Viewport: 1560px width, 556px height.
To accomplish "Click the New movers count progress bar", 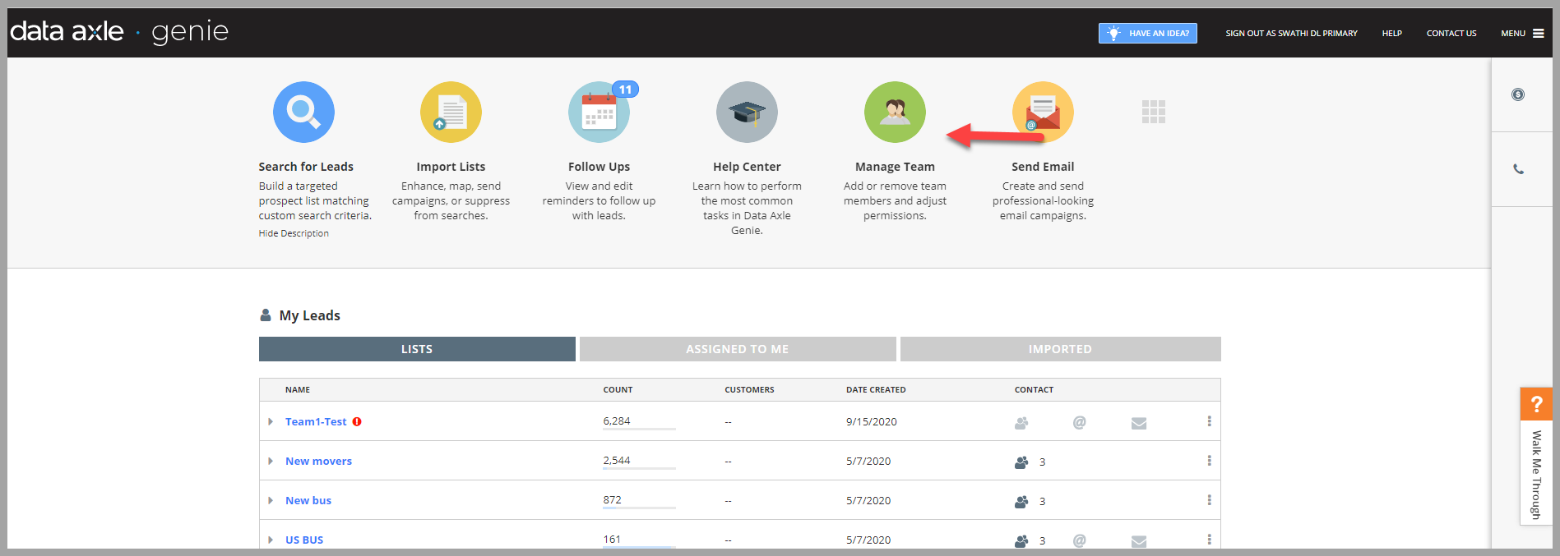I will click(639, 469).
